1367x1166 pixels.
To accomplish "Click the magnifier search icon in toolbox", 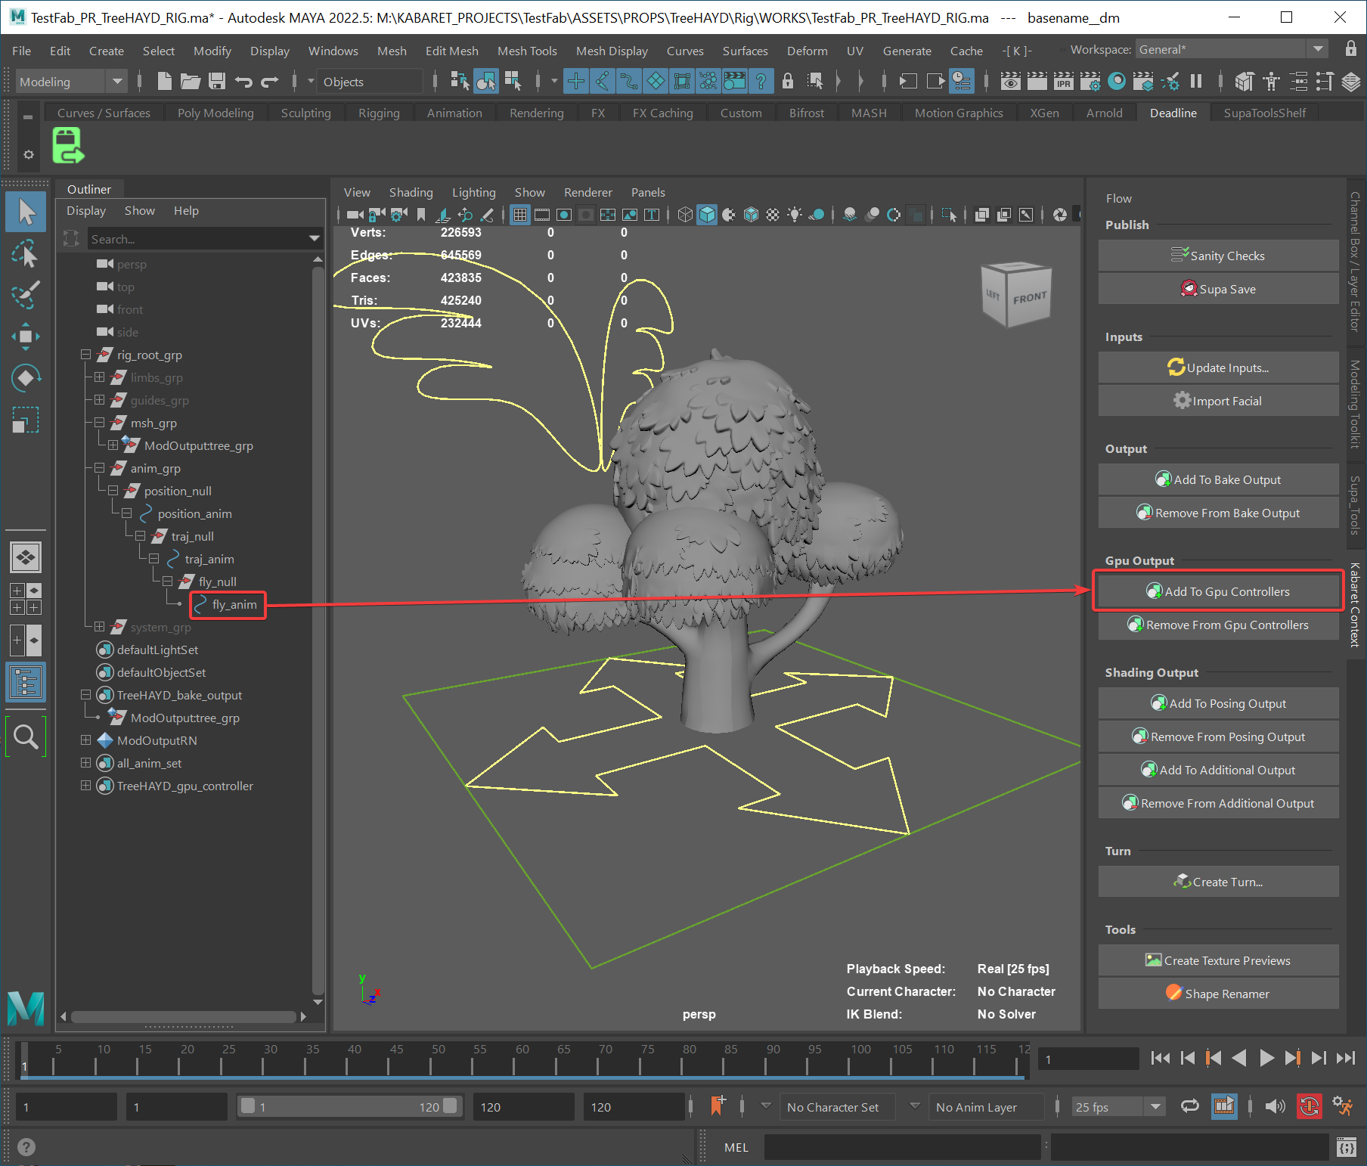I will tap(26, 736).
